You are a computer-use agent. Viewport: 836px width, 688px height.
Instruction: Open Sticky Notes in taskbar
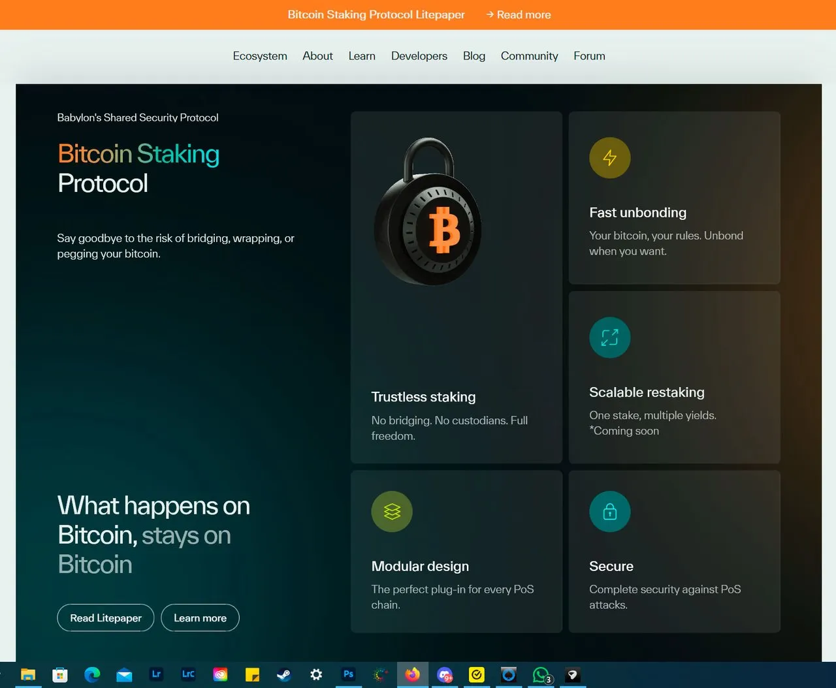point(252,675)
